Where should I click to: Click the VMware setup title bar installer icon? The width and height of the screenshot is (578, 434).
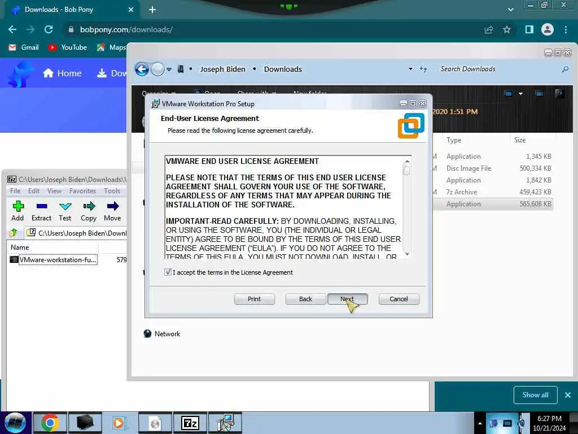pyautogui.click(x=156, y=104)
